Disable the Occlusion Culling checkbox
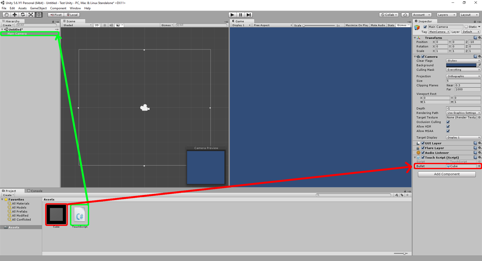The image size is (482, 261). point(448,122)
